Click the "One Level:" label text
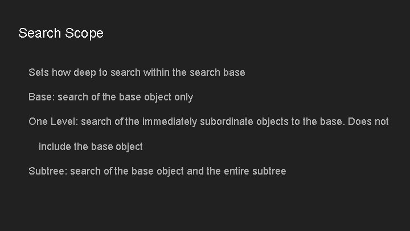Image resolution: width=410 pixels, height=231 pixels. tap(54, 121)
